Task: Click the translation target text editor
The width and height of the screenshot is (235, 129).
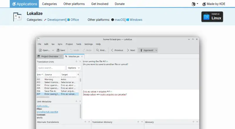Action: coord(141,104)
